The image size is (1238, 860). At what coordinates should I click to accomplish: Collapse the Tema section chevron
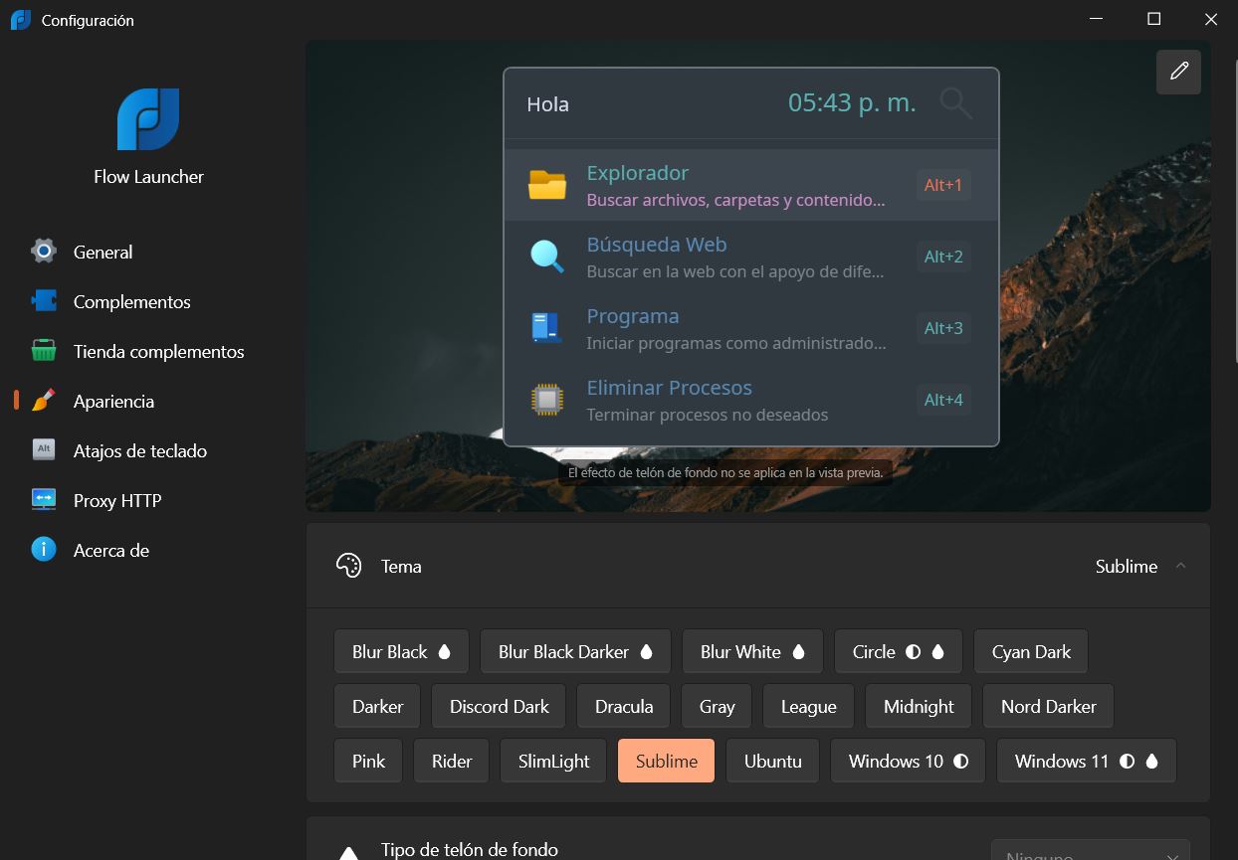click(1180, 567)
